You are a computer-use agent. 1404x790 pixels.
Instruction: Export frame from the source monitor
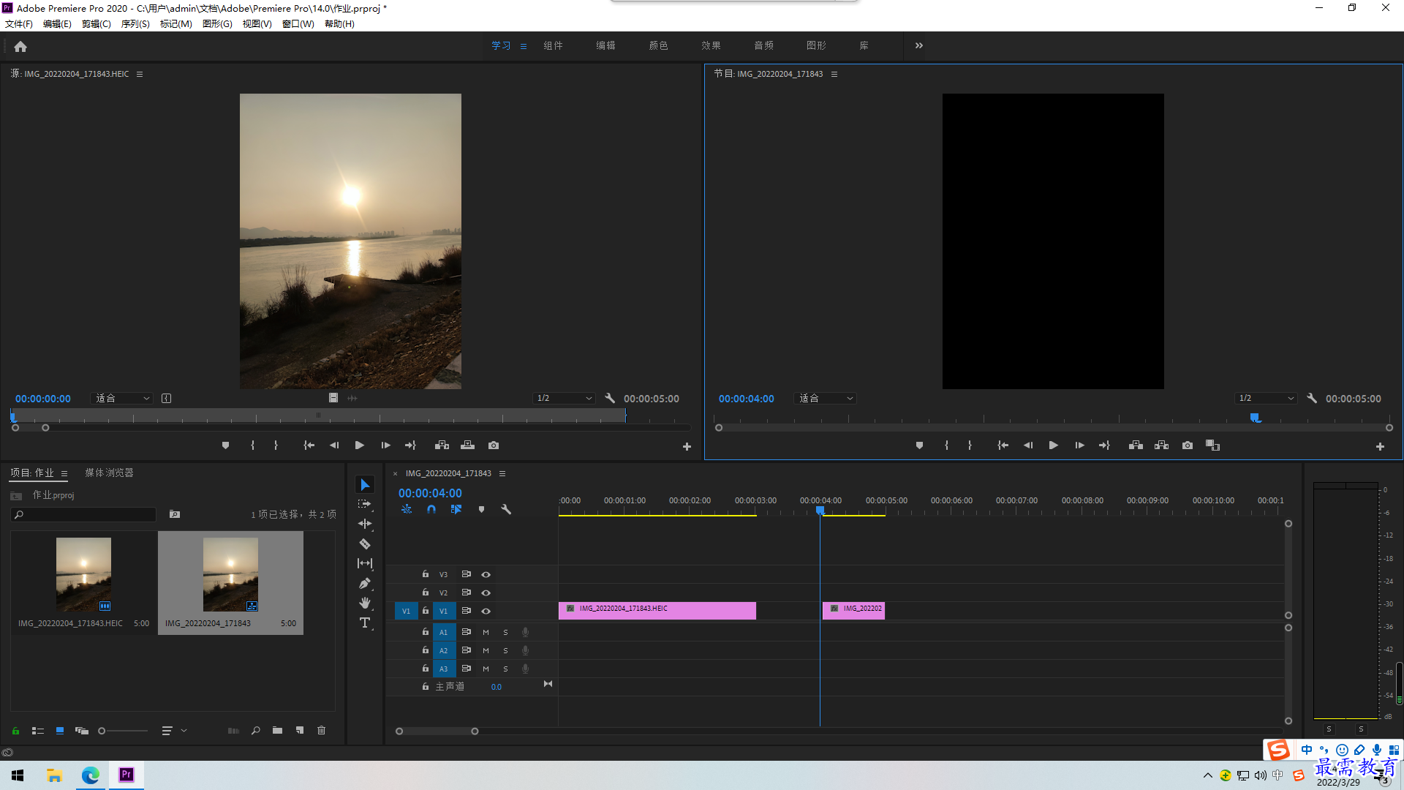tap(494, 445)
